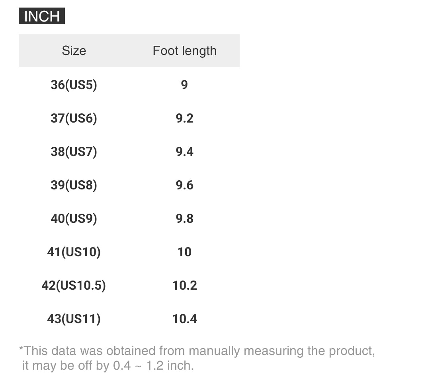Select the 9.2 foot length value
The image size is (430, 382).
(x=184, y=118)
